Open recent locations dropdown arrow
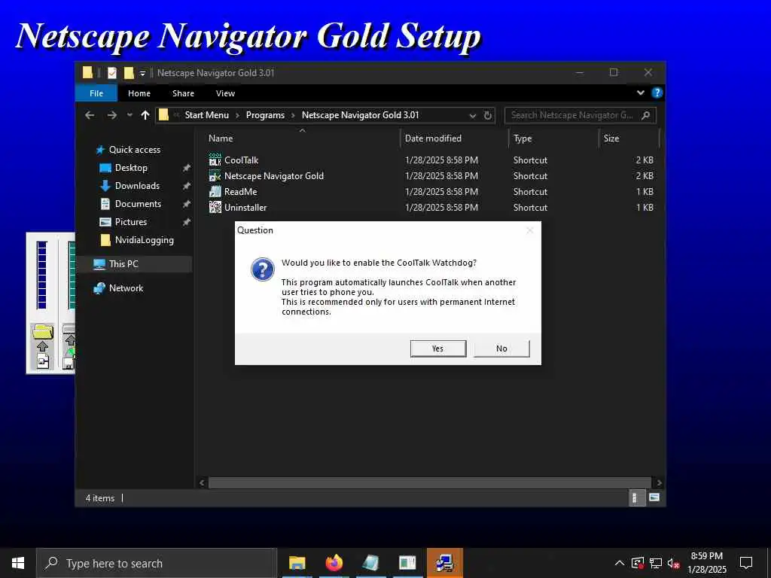The height and width of the screenshot is (578, 771). 130,115
